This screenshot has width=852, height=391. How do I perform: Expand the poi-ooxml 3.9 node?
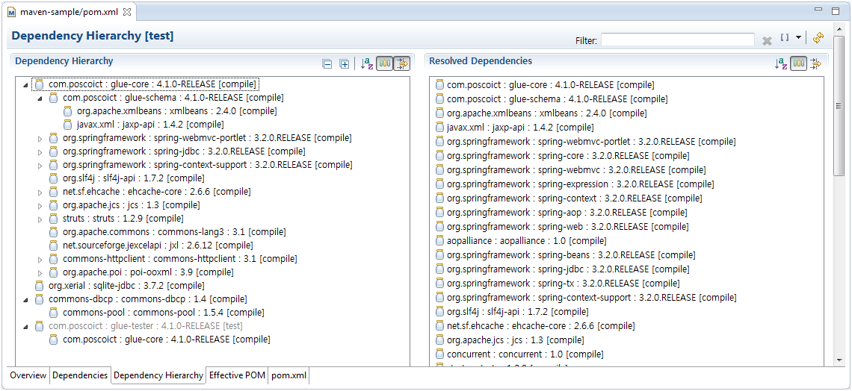pyautogui.click(x=40, y=273)
